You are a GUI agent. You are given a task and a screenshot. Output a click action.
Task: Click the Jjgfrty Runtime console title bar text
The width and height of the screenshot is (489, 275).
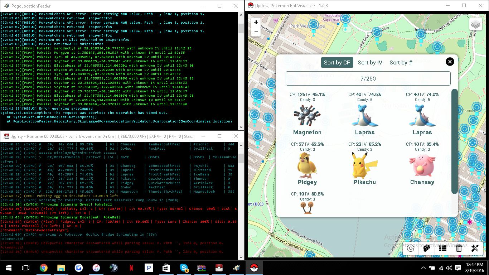(x=103, y=136)
